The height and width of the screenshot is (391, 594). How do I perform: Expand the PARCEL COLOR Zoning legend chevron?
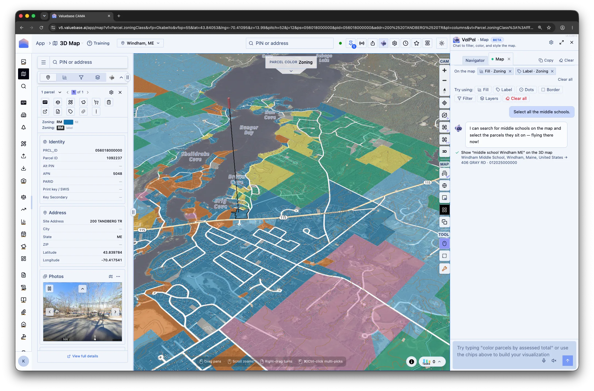pos(291,71)
